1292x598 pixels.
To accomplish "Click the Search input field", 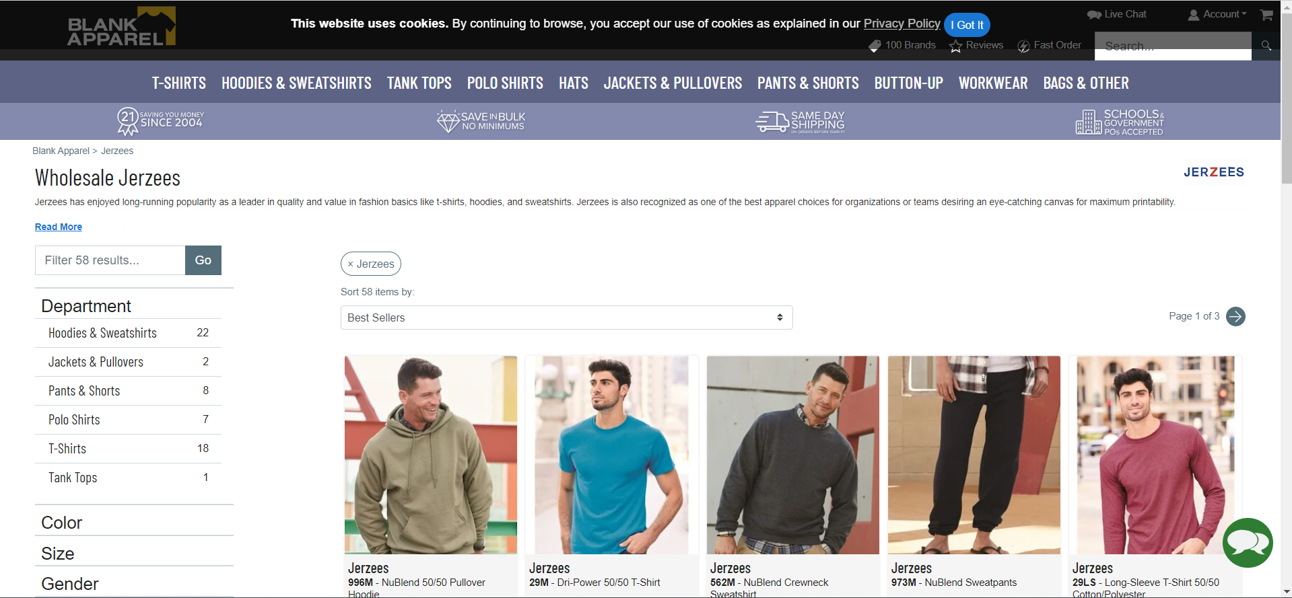I will tap(1173, 46).
